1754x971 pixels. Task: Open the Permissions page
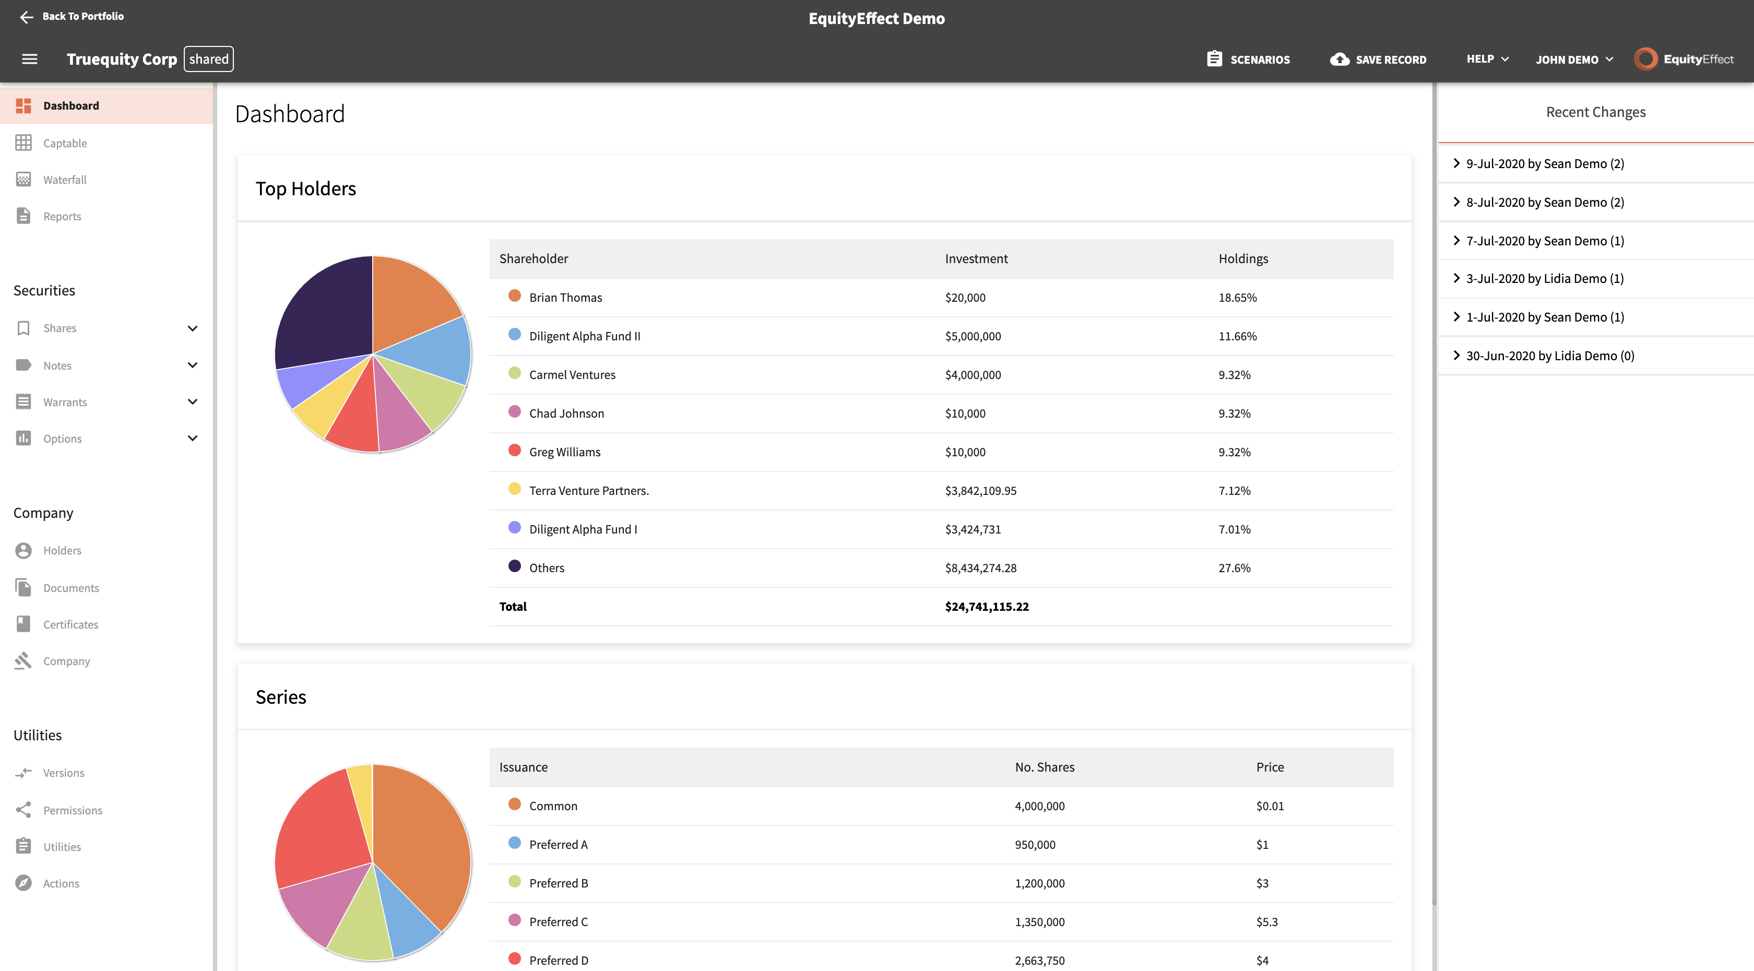point(72,810)
